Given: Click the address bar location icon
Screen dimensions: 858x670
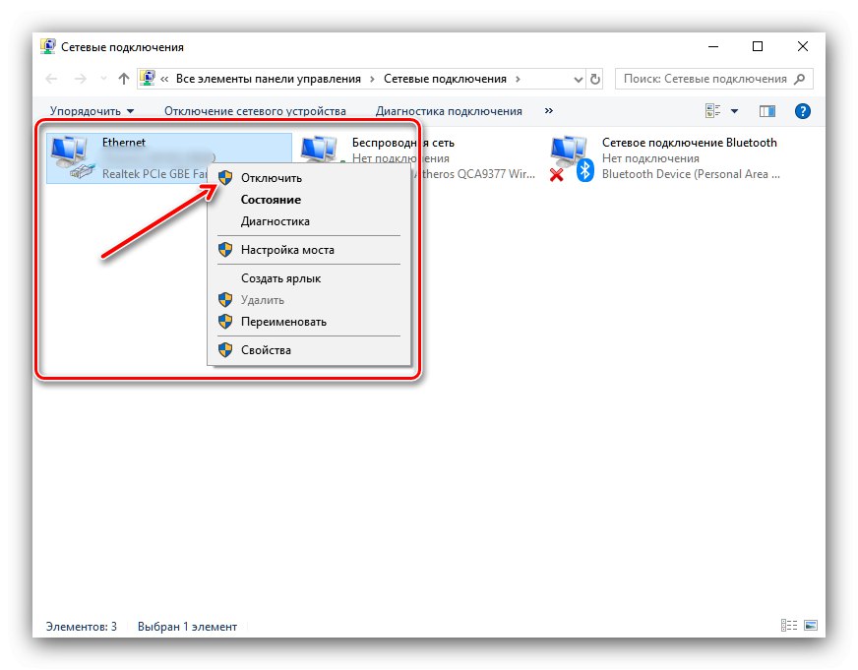Looking at the screenshot, I should 148,78.
